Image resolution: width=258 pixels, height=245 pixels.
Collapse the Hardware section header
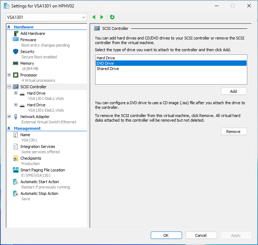click(x=9, y=27)
